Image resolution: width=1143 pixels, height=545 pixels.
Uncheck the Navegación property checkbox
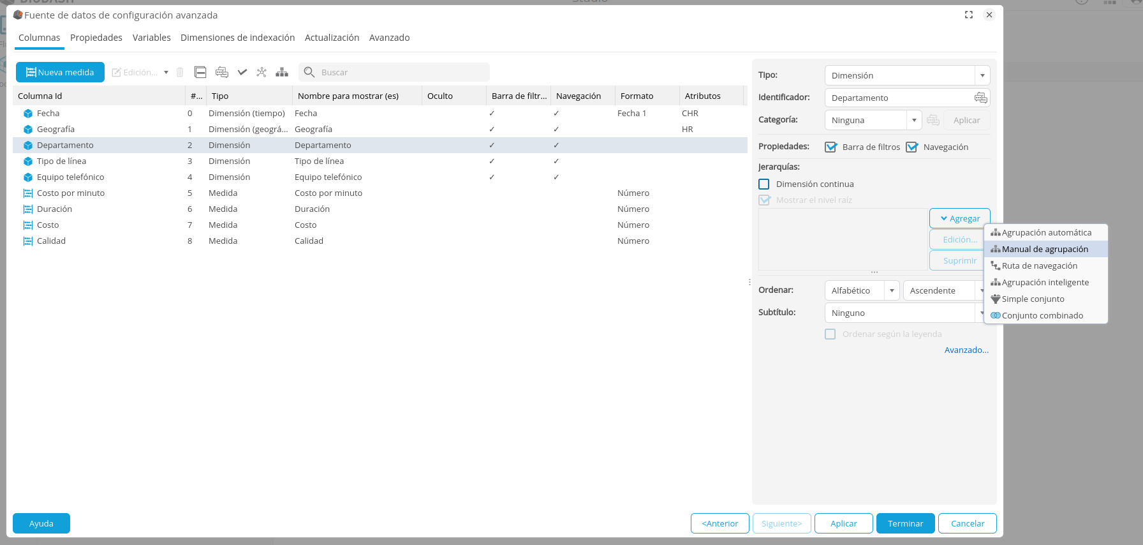(911, 147)
